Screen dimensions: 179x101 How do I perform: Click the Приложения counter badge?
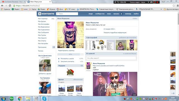coord(53,47)
